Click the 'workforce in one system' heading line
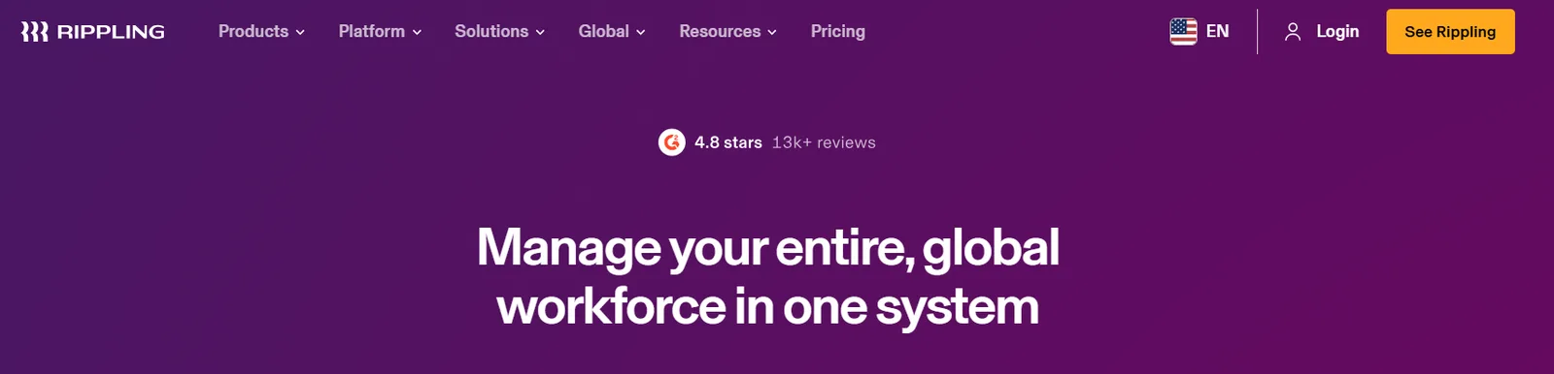The height and width of the screenshot is (374, 1554). click(x=767, y=306)
